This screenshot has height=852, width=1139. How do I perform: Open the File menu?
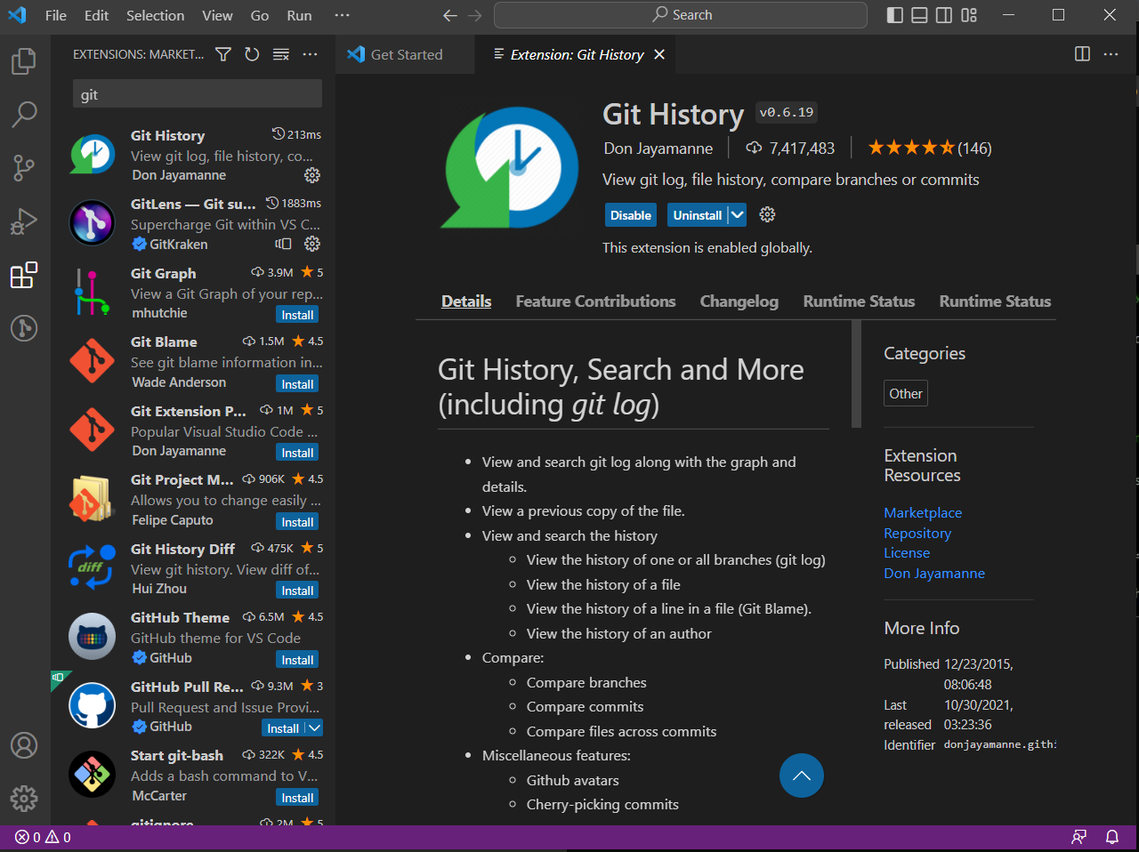(56, 15)
